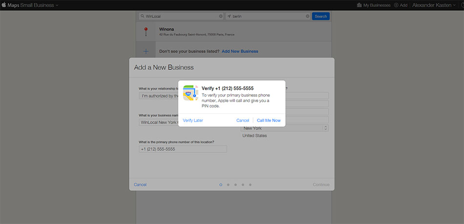
Task: Click the Winona address text
Action: pos(197,35)
